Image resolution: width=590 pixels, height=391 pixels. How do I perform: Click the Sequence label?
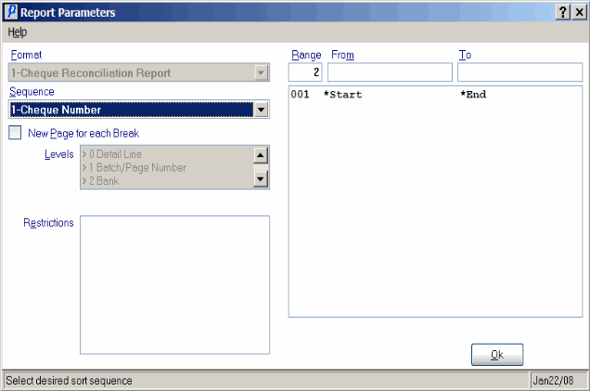[32, 92]
